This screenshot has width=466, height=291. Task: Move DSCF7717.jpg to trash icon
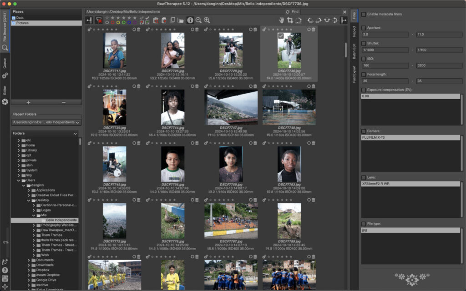coord(138,30)
